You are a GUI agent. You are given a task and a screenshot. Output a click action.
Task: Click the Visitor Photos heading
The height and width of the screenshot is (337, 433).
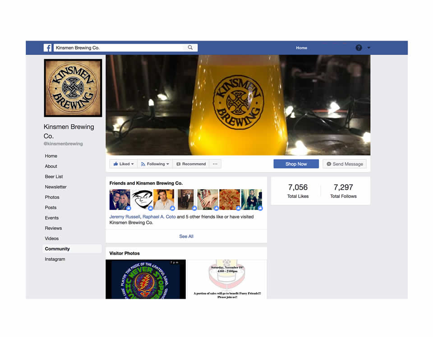pos(124,253)
